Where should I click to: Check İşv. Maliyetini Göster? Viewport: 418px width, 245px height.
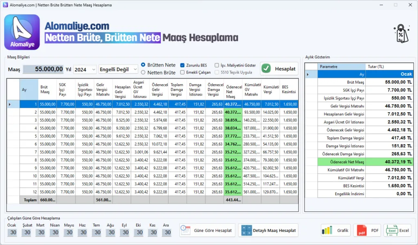coord(217,65)
